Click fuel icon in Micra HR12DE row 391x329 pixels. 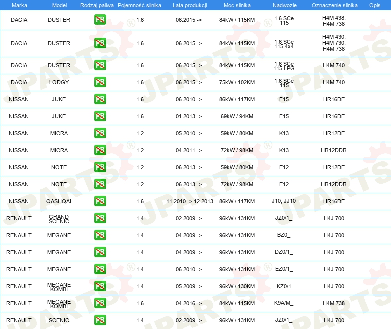click(100, 133)
